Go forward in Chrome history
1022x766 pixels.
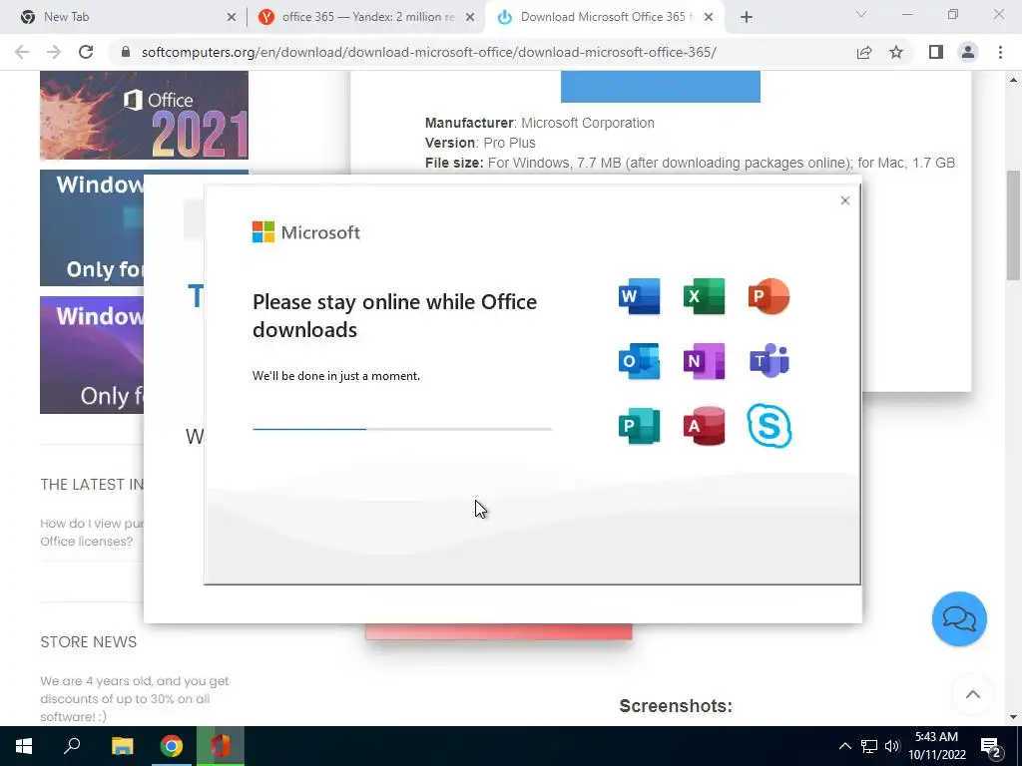click(x=54, y=52)
